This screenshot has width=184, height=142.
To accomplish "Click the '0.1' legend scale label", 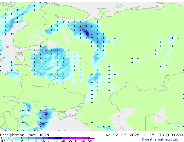I will 3,141.
